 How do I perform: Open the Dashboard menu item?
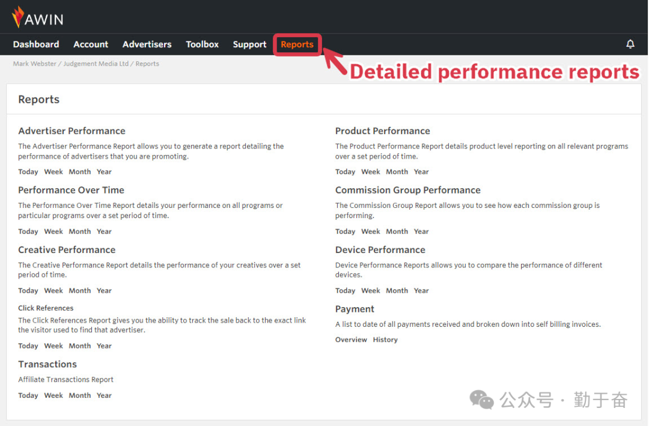point(36,44)
